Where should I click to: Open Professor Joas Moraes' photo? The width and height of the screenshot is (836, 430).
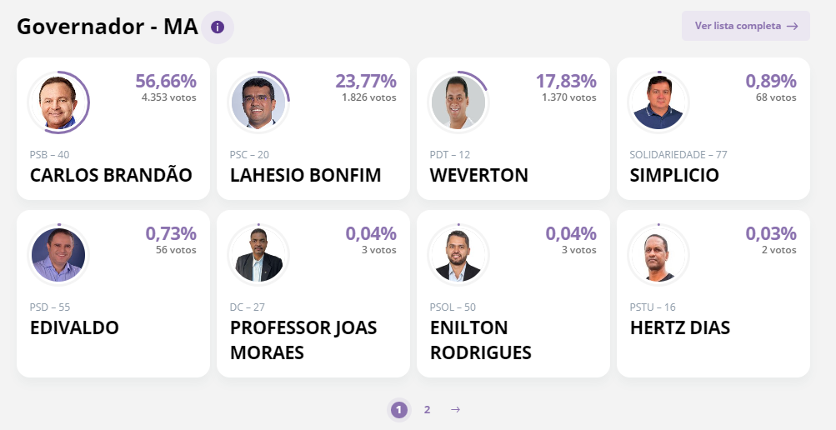tap(258, 255)
